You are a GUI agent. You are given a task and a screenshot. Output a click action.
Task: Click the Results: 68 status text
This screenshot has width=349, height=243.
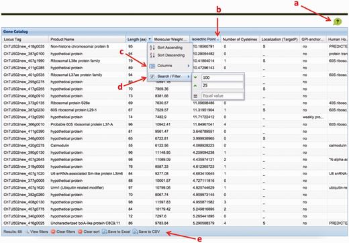(13, 232)
